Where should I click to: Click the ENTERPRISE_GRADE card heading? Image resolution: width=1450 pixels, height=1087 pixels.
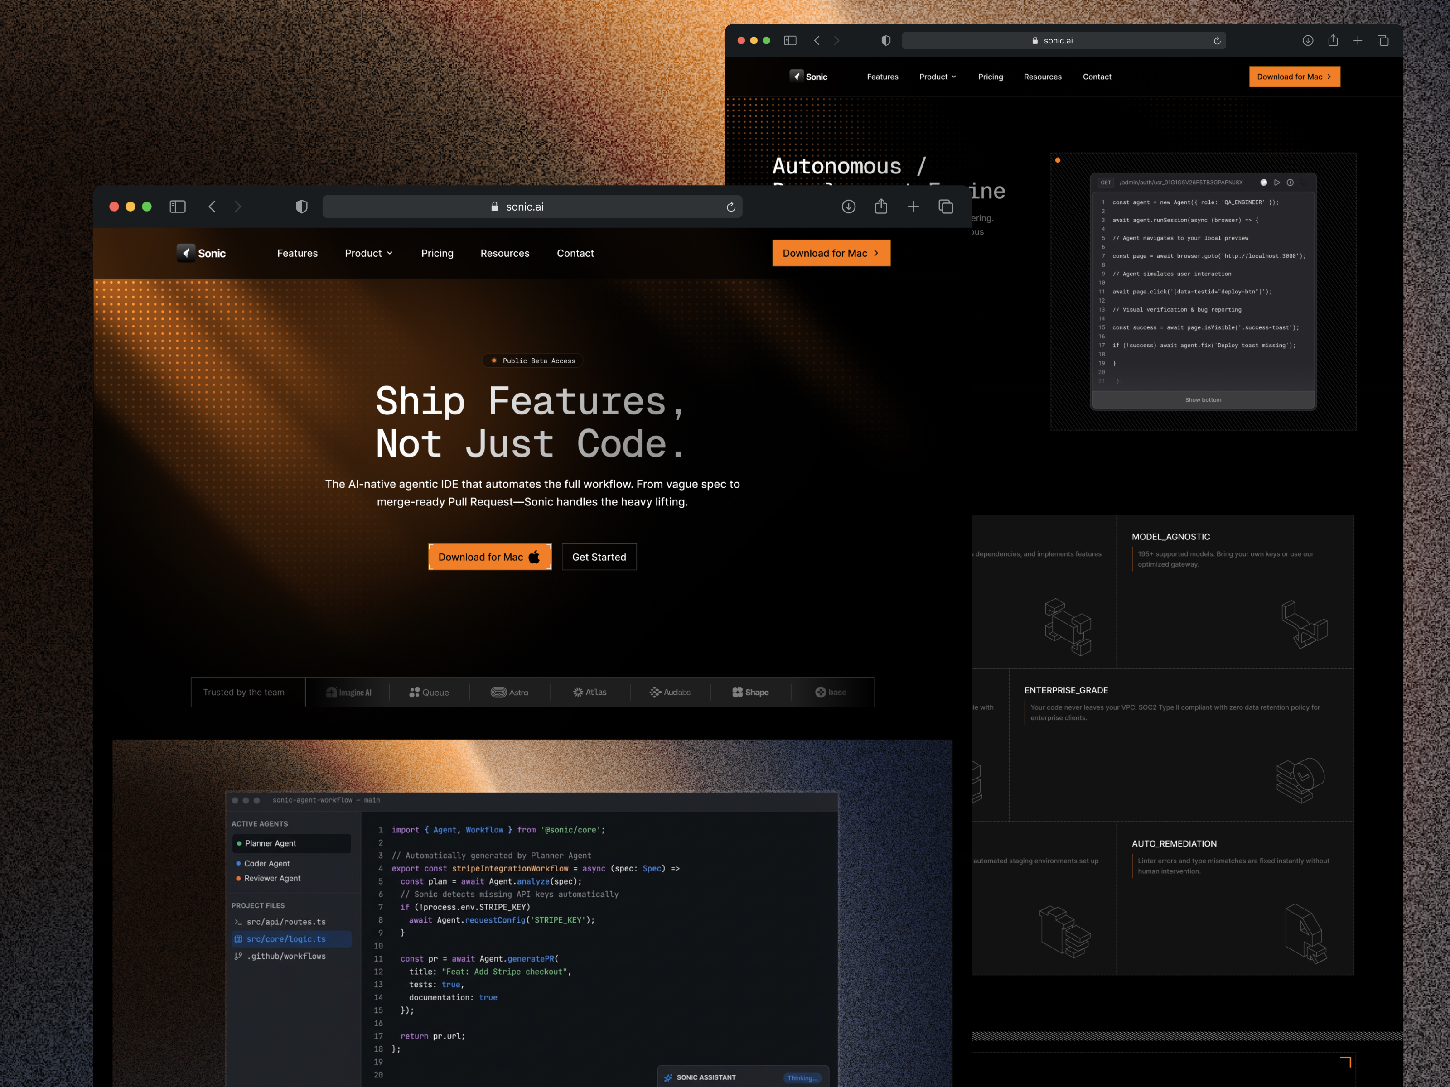pyautogui.click(x=1066, y=690)
